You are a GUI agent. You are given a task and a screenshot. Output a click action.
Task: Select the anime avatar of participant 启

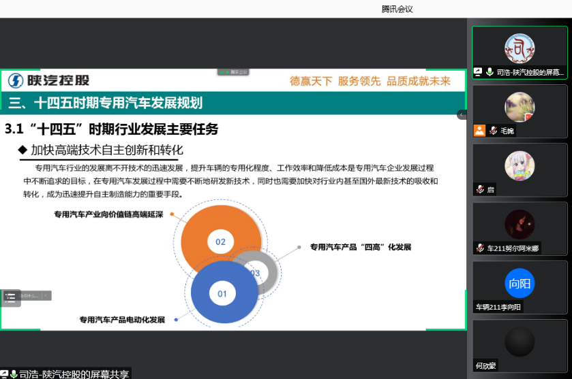(520, 165)
